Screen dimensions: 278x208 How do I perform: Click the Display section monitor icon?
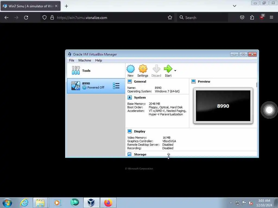[x=129, y=131]
